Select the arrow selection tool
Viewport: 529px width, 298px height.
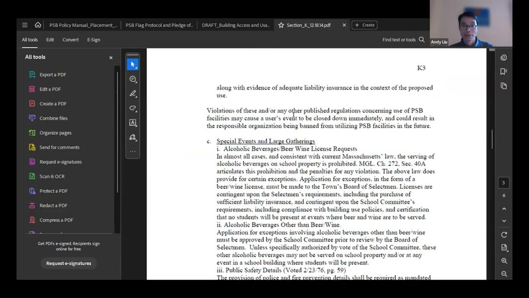click(x=133, y=65)
